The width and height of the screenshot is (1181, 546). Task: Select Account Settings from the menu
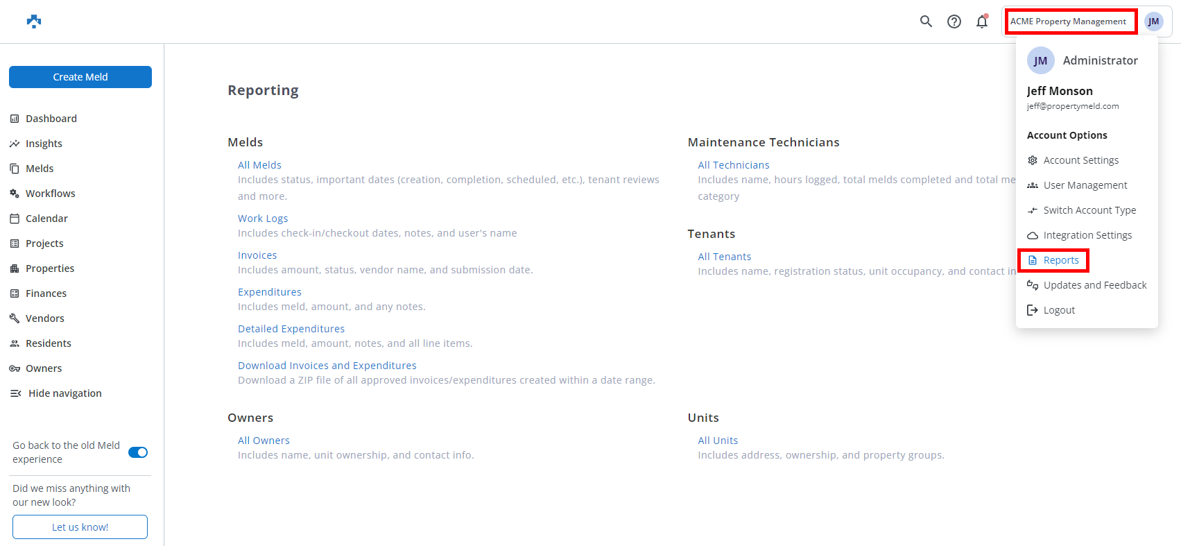[1080, 160]
